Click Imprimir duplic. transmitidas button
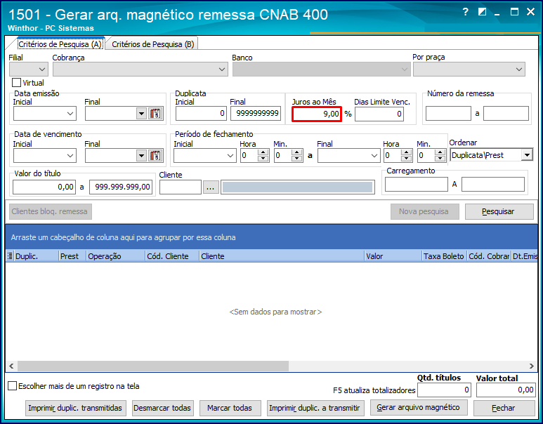543x424 pixels. point(75,408)
